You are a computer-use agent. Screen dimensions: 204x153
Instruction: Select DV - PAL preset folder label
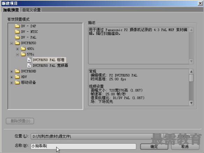29,37
